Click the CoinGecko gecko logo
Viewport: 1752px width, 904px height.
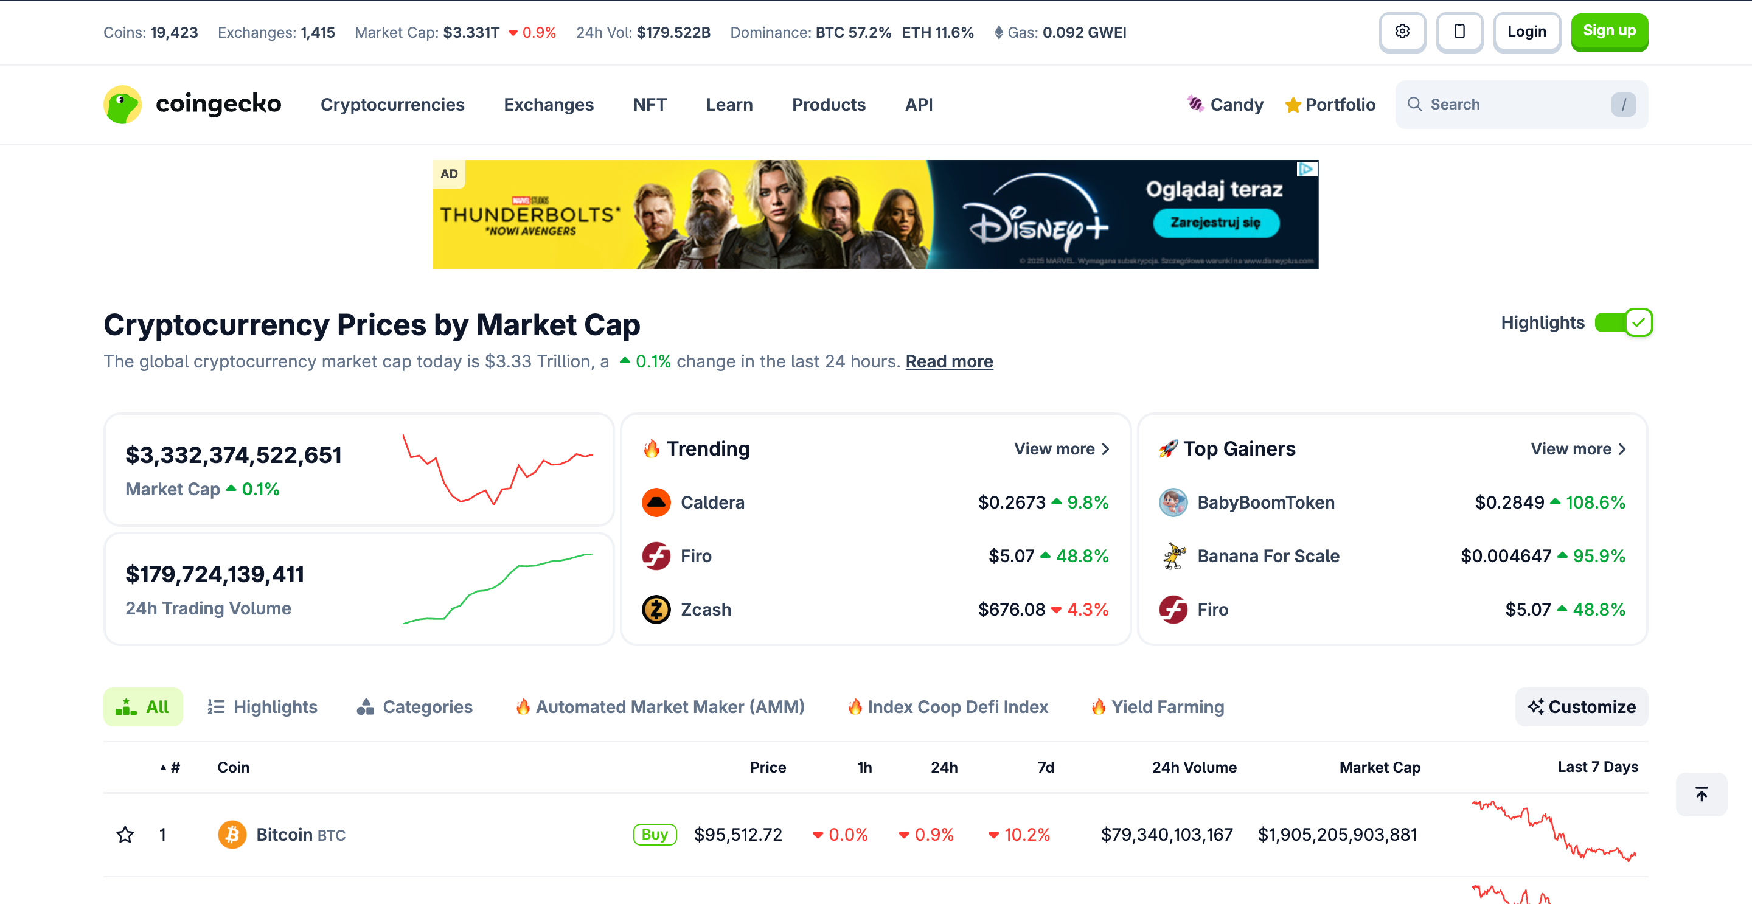(x=121, y=103)
